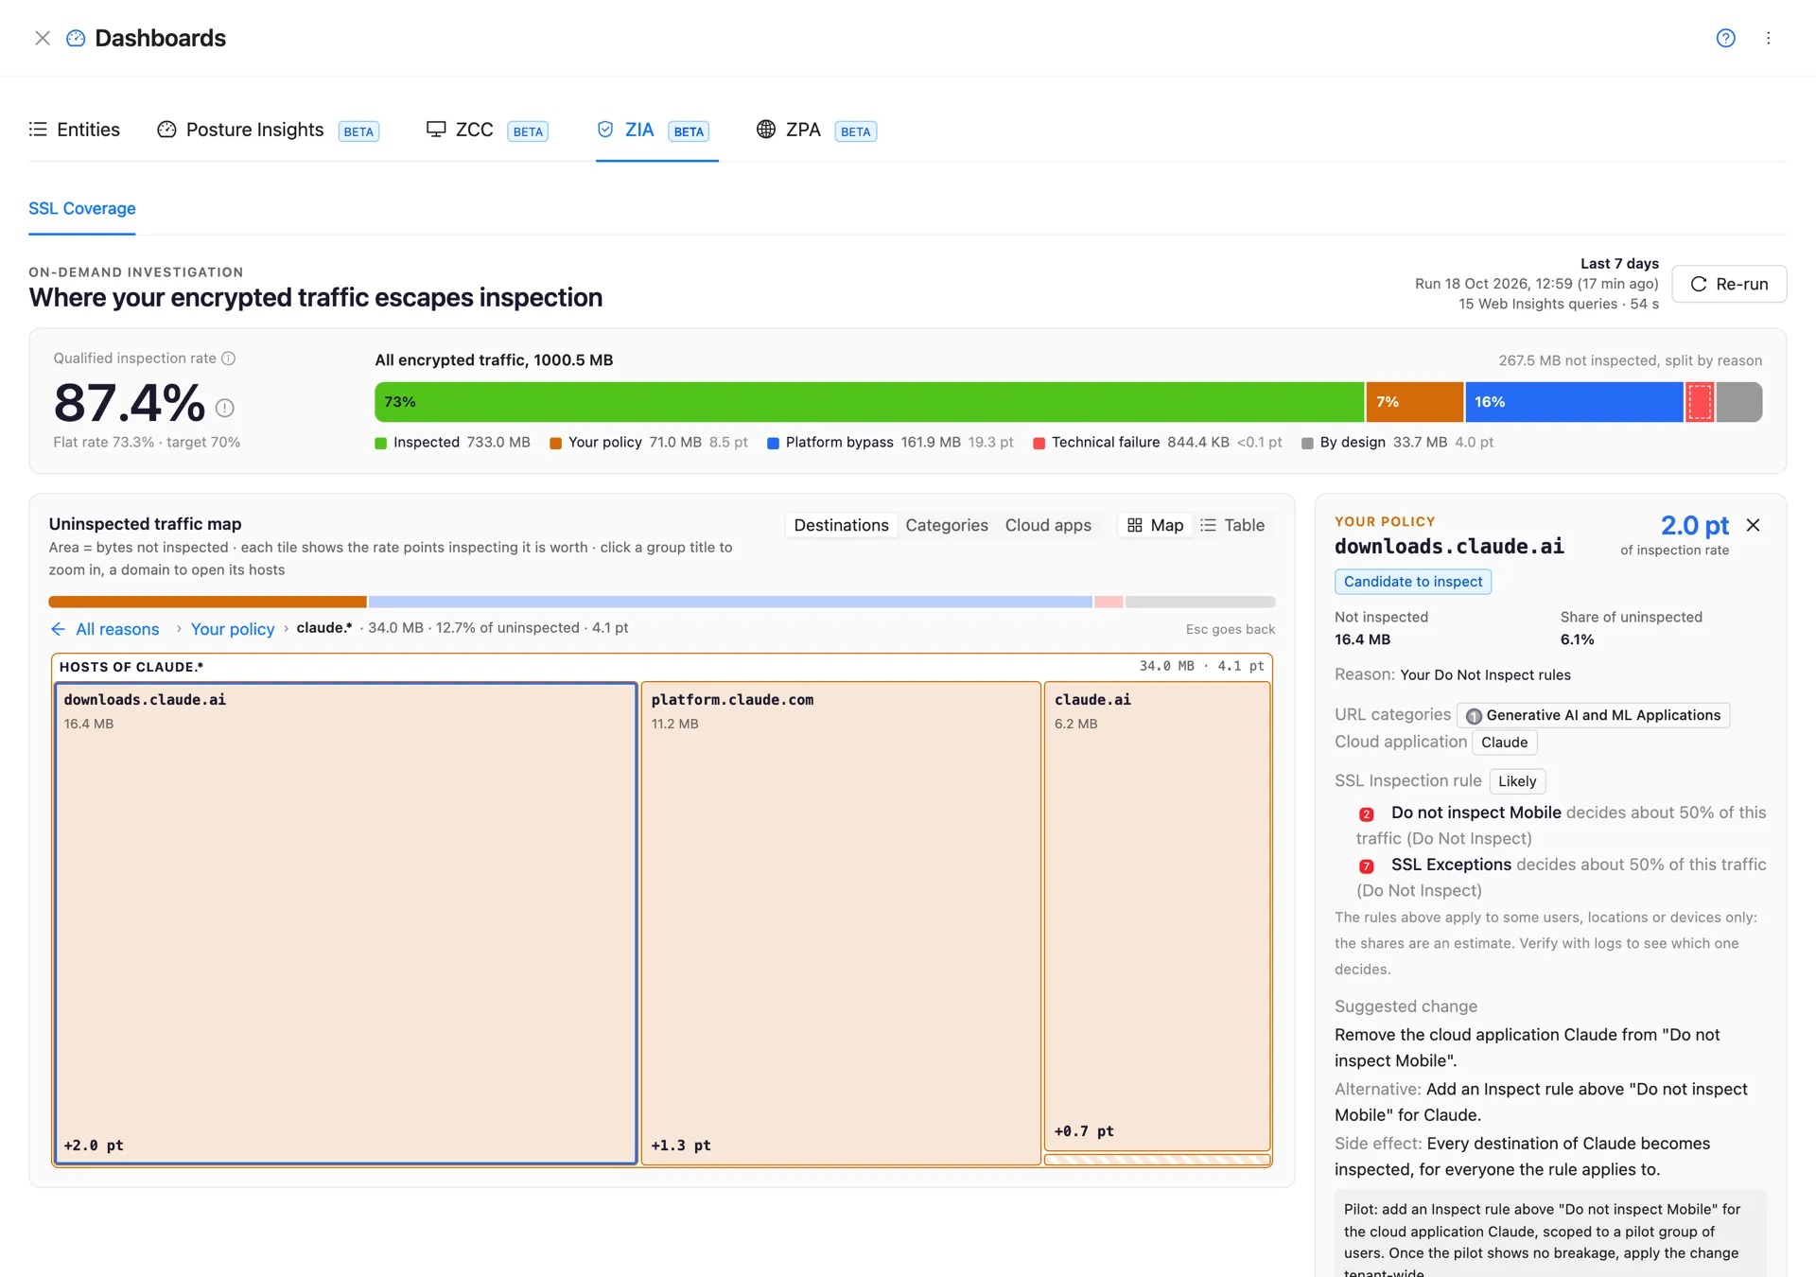
Task: Close the Dashboards panel with the X icon
Action: pyautogui.click(x=43, y=38)
